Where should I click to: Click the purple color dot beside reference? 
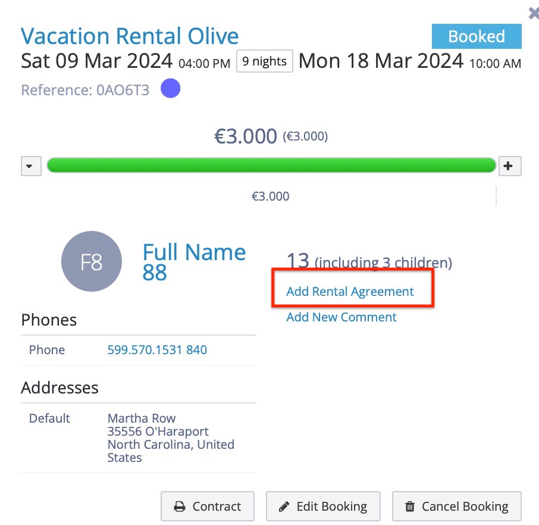click(171, 88)
